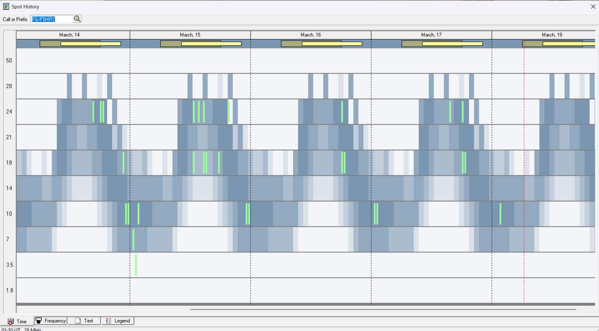Click the March 16 yellow daylight bar

[x=332, y=43]
